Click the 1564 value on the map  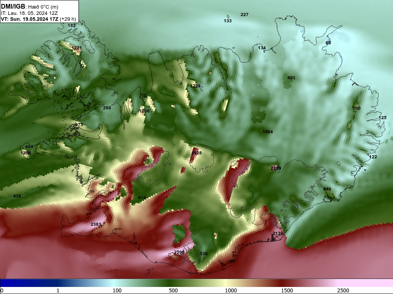pos(268,132)
